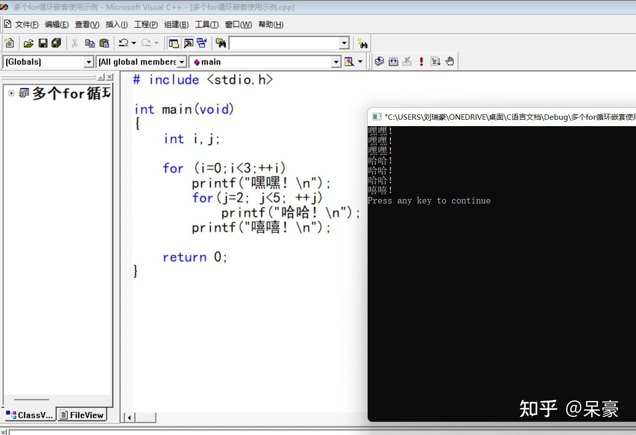Open the 帮助(H) menu
Viewport: 636px width, 435px height.
coord(271,25)
